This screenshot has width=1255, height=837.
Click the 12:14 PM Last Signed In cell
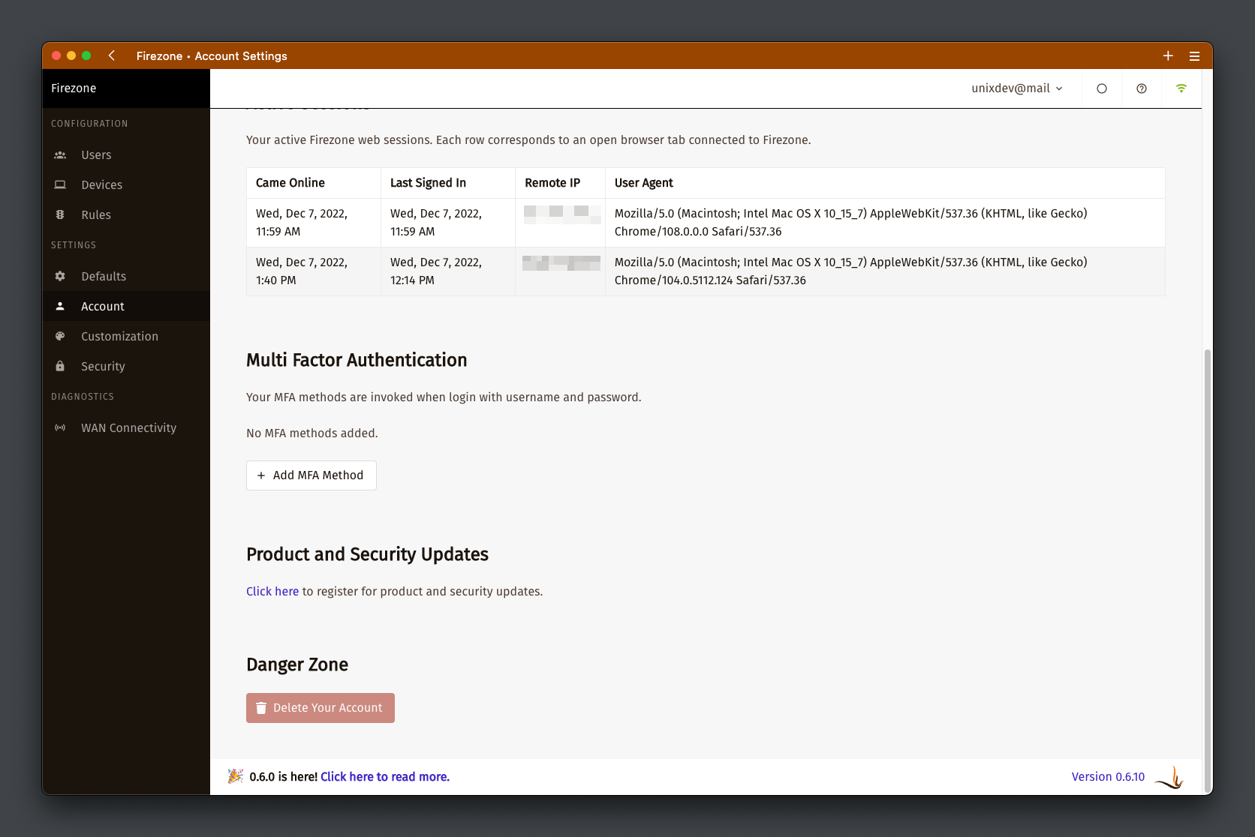448,271
